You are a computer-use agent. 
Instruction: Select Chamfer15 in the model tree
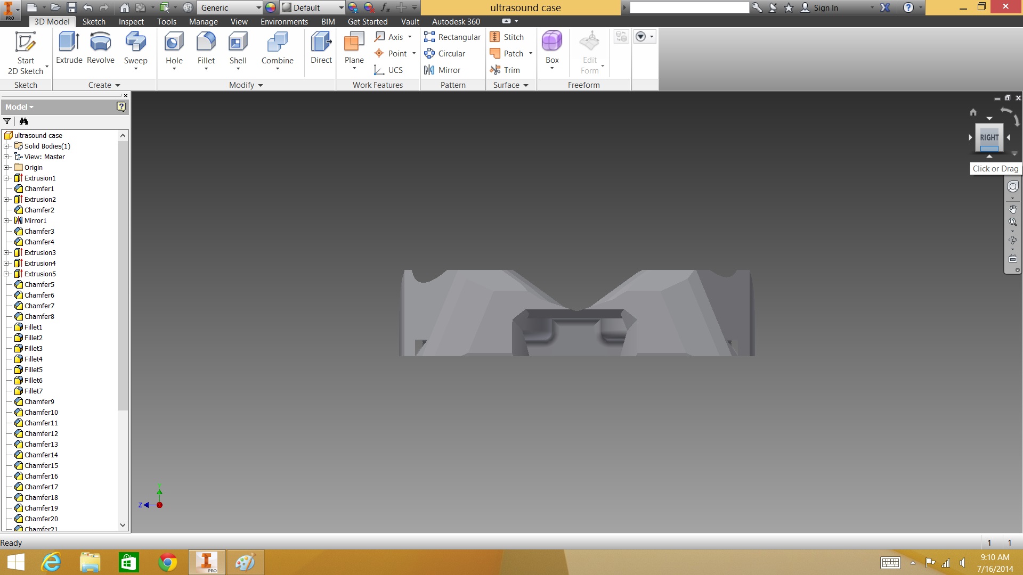[41, 465]
